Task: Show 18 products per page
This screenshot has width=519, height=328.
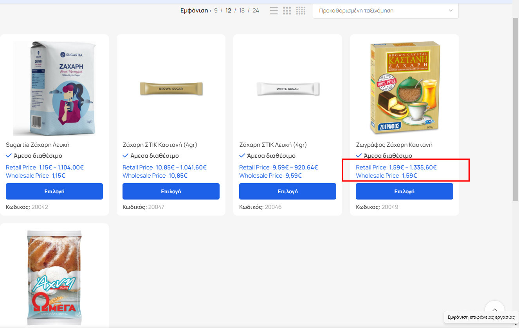Action: click(242, 11)
